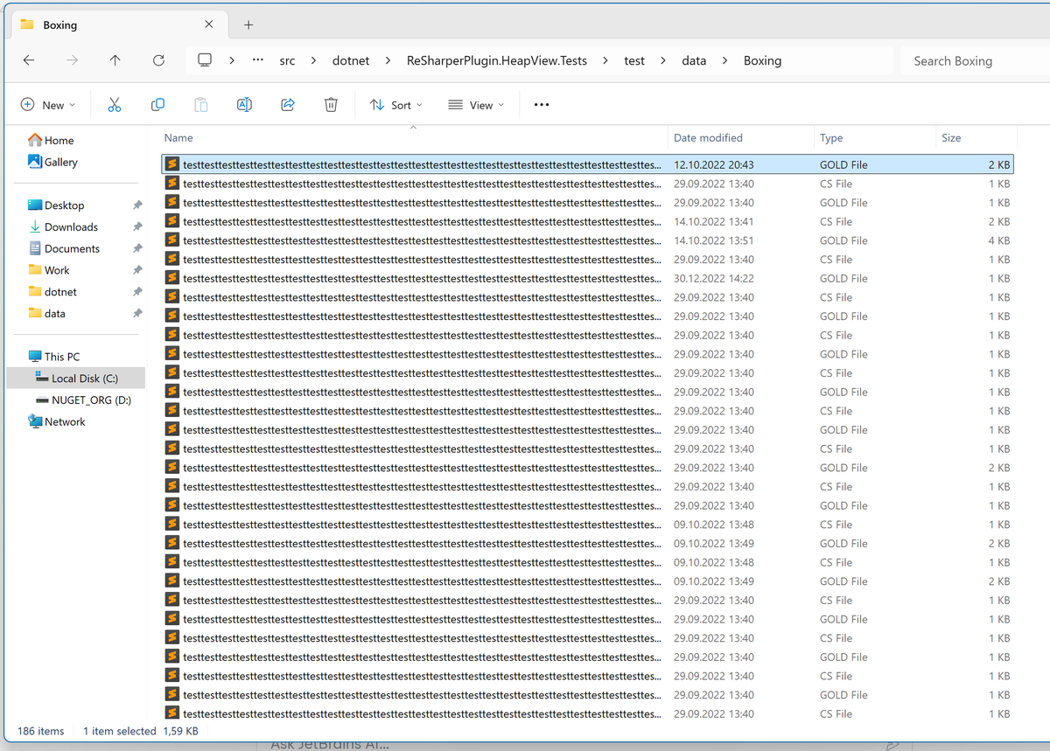Open the View options dropdown
The height and width of the screenshot is (751, 1050).
click(476, 104)
